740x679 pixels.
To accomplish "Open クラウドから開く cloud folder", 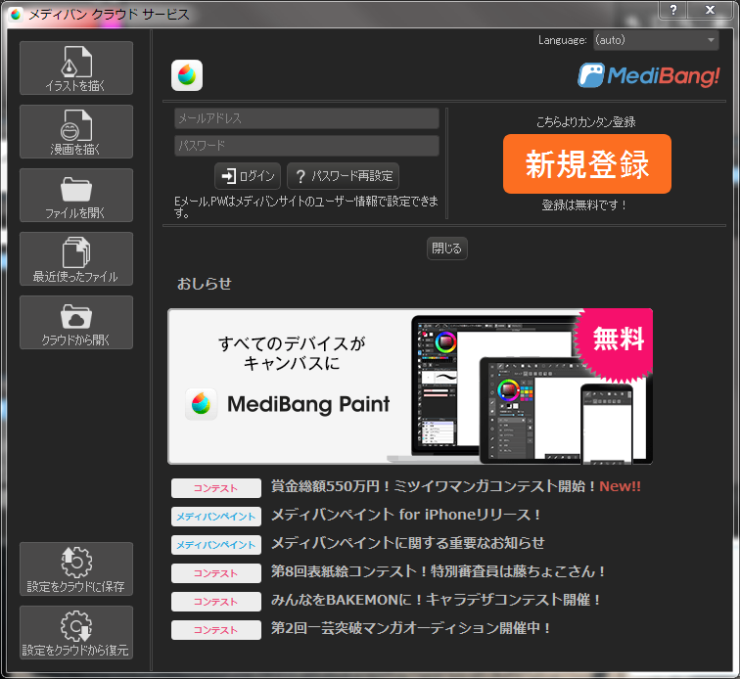I will pyautogui.click(x=76, y=323).
